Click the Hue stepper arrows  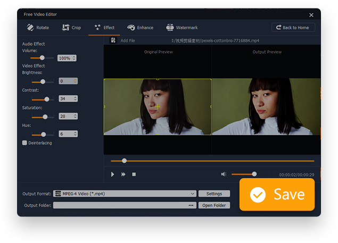click(75, 134)
